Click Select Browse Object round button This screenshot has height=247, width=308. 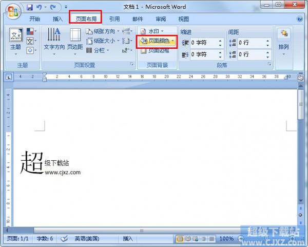(300, 215)
